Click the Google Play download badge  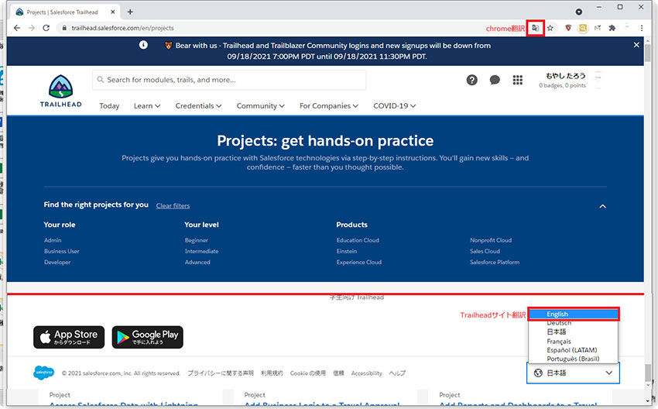click(147, 337)
